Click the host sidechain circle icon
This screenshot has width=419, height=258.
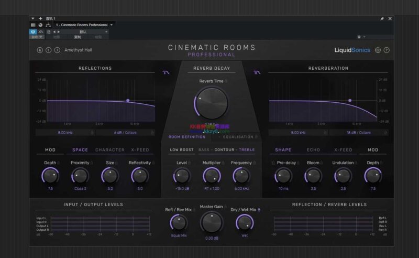(x=40, y=25)
